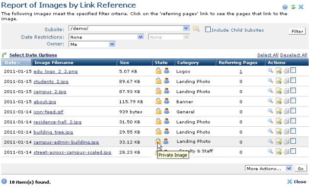
Task: Click the help icon in the header
Action: coord(285,7)
